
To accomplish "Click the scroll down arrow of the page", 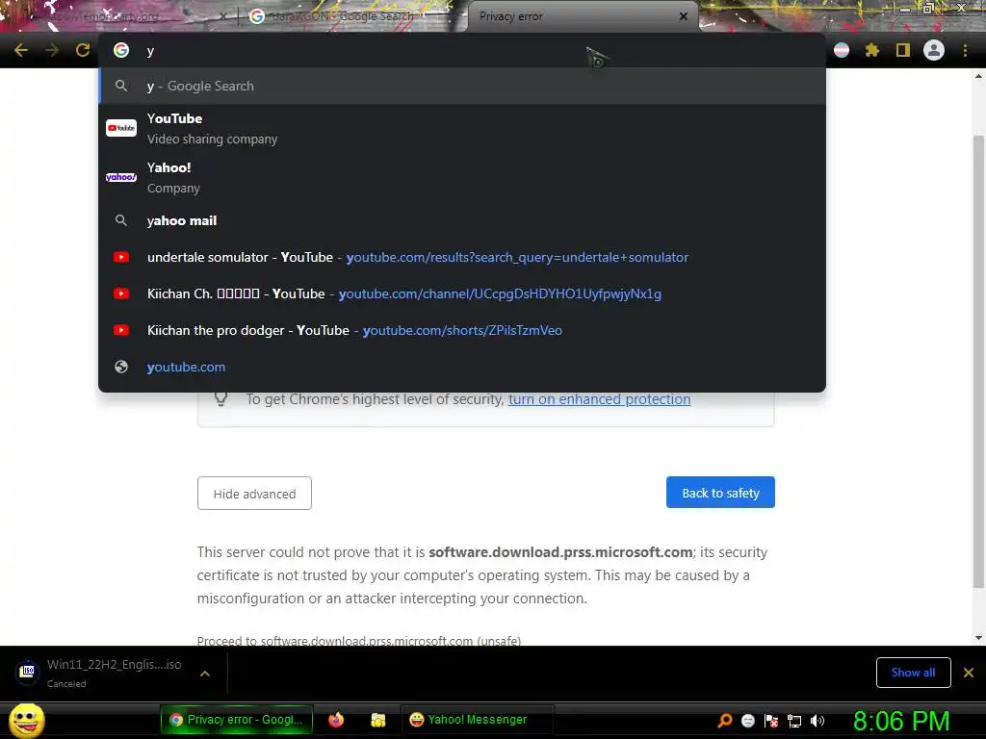I will pyautogui.click(x=978, y=637).
